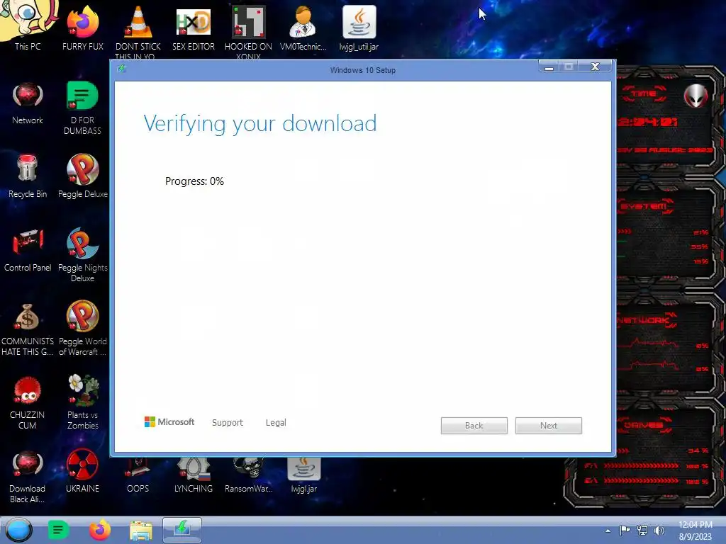Select the COMMUNISTS HATE THIS money bag icon

28,329
